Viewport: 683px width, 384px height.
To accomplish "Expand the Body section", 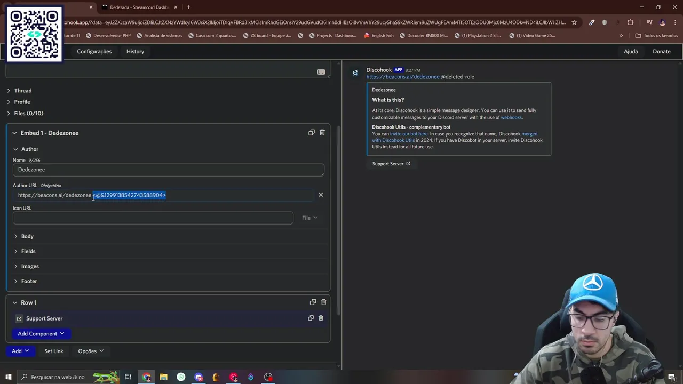I will click(23, 236).
